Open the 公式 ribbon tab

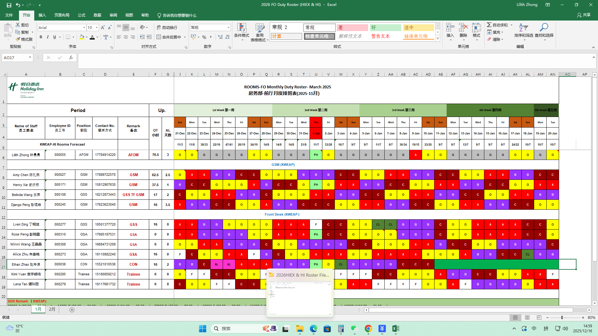coord(82,15)
